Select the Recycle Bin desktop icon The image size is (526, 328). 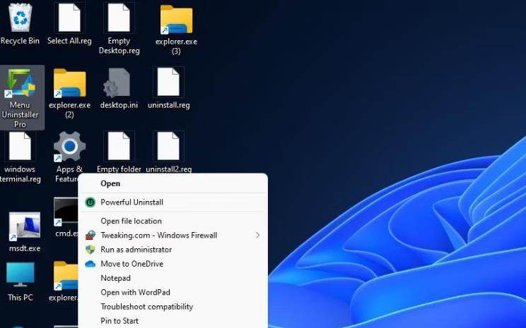coord(20,18)
